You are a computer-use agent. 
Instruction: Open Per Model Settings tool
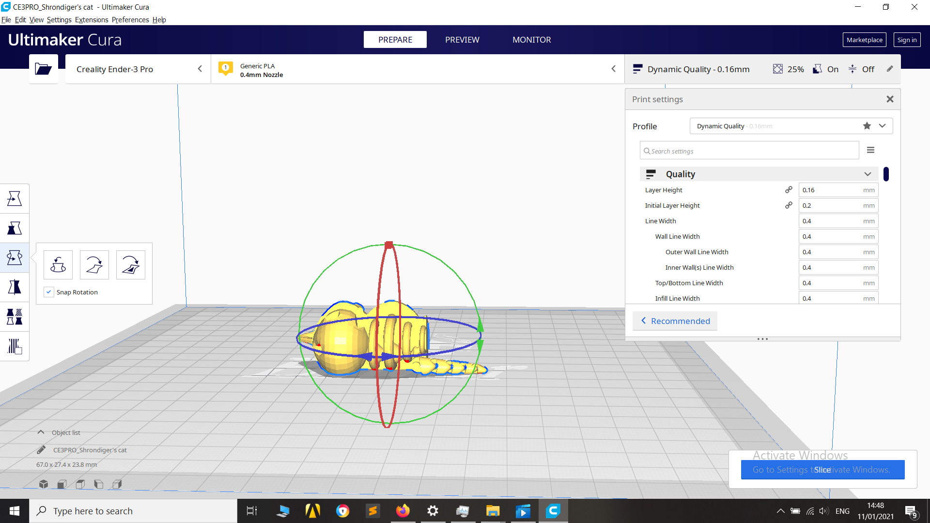[x=15, y=317]
